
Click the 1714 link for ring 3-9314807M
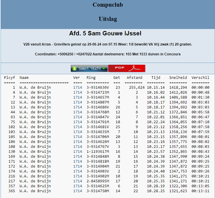tap(77, 102)
